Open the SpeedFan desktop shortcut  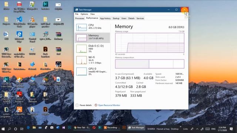(59, 66)
